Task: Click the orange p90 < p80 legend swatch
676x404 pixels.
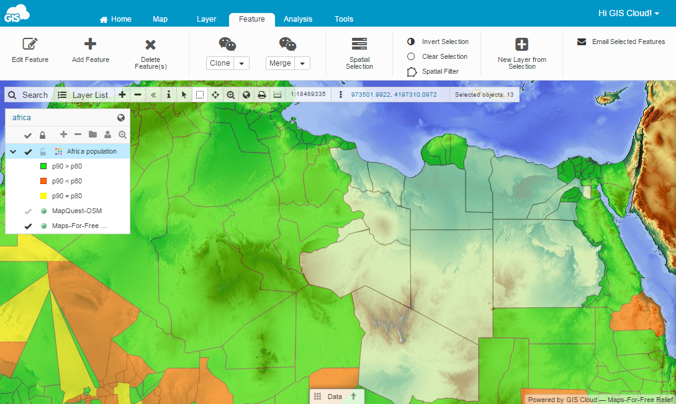Action: coord(43,181)
